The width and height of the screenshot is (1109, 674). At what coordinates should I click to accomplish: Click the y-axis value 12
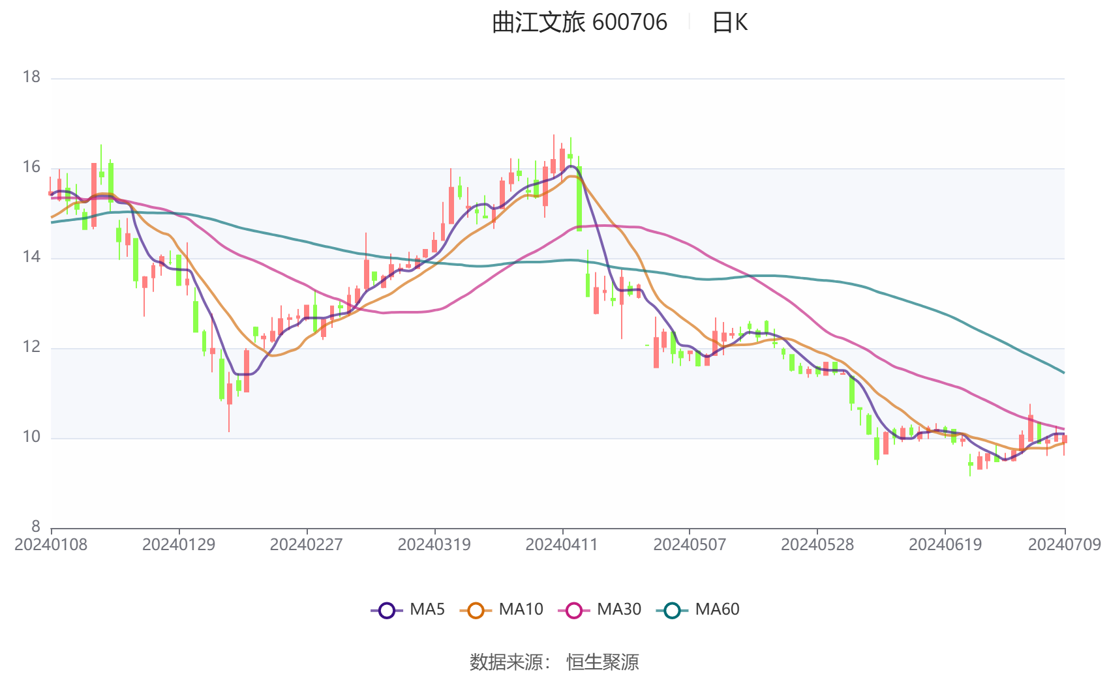pyautogui.click(x=31, y=347)
